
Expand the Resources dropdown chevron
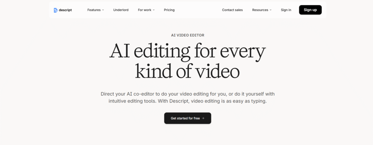point(271,10)
